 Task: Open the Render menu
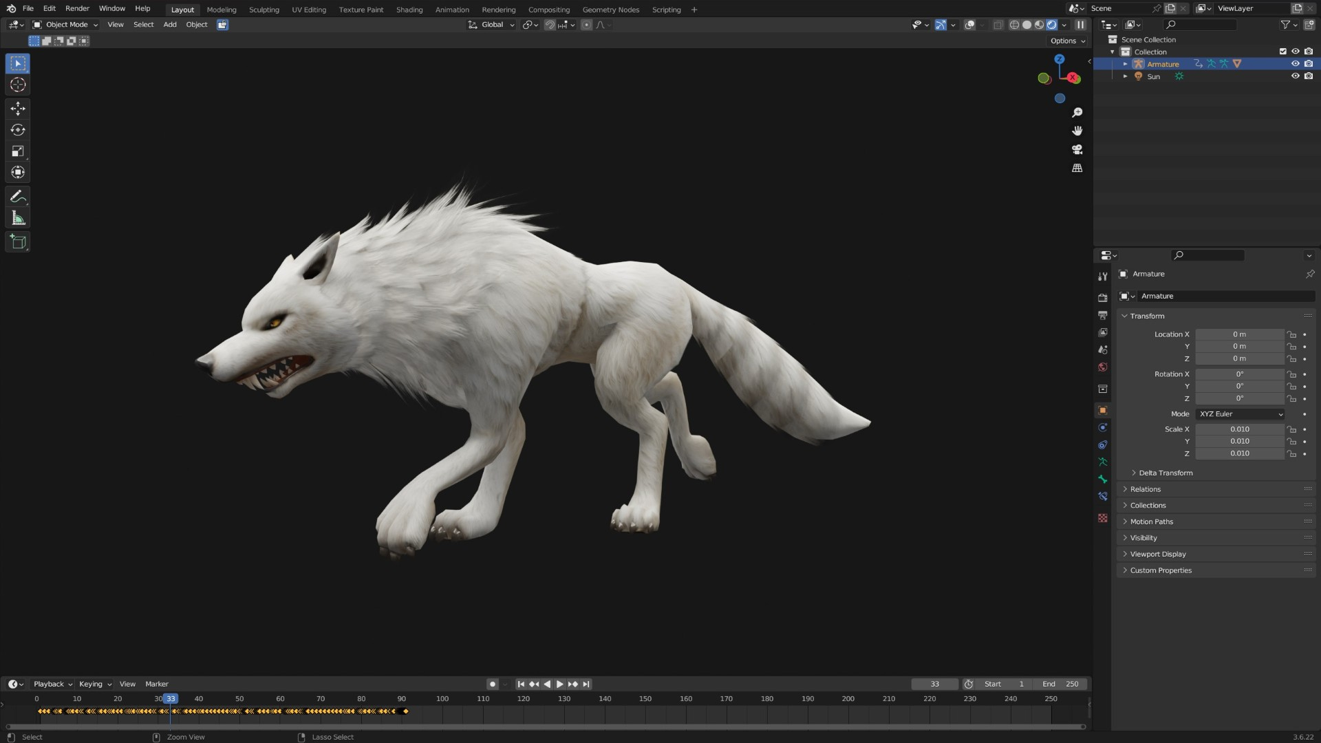click(x=77, y=8)
